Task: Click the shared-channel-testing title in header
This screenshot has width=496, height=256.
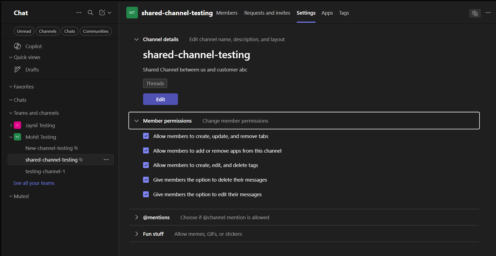Action: [x=177, y=13]
